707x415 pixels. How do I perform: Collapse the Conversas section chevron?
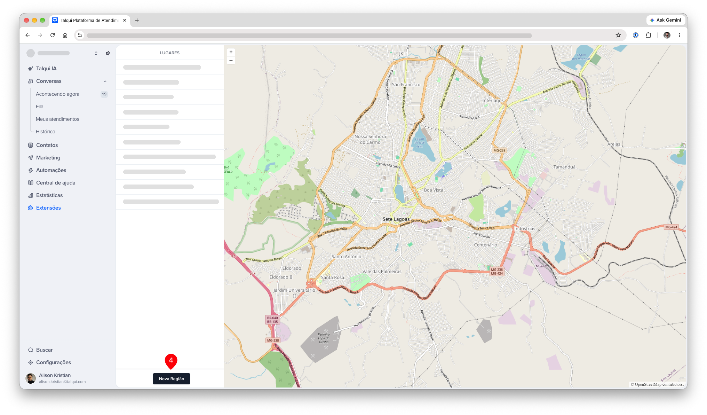pos(105,81)
